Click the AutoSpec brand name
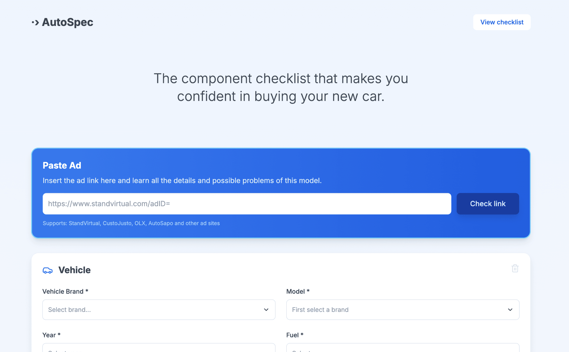This screenshot has height=352, width=569. point(68,22)
